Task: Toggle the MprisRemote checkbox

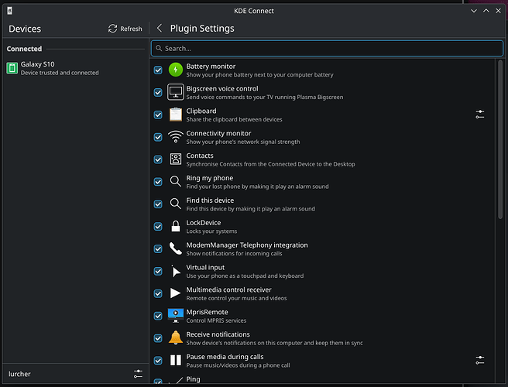Action: [159, 316]
